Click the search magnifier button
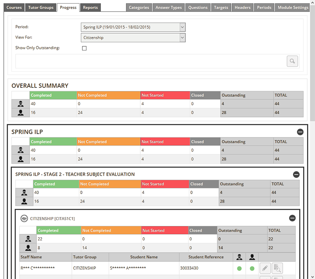The height and width of the screenshot is (279, 315). 292,61
